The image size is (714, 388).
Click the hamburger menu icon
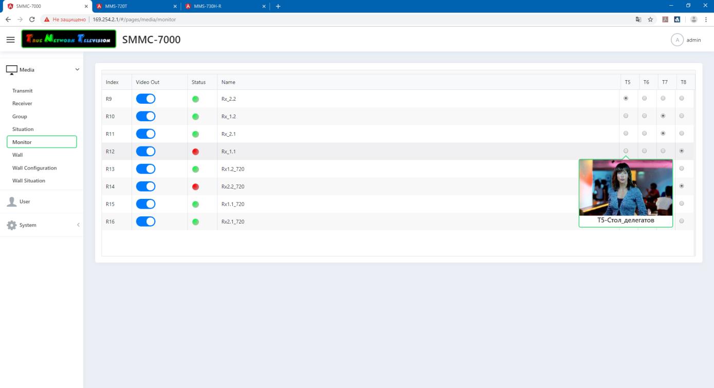10,40
